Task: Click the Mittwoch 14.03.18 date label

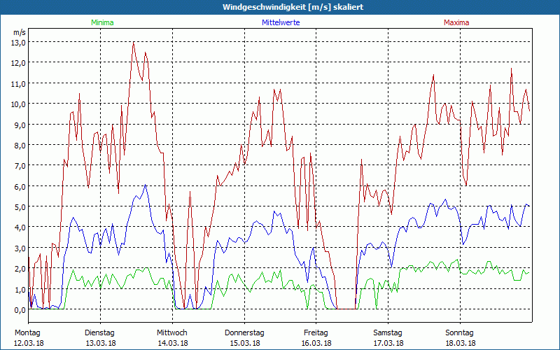Action: (172, 338)
